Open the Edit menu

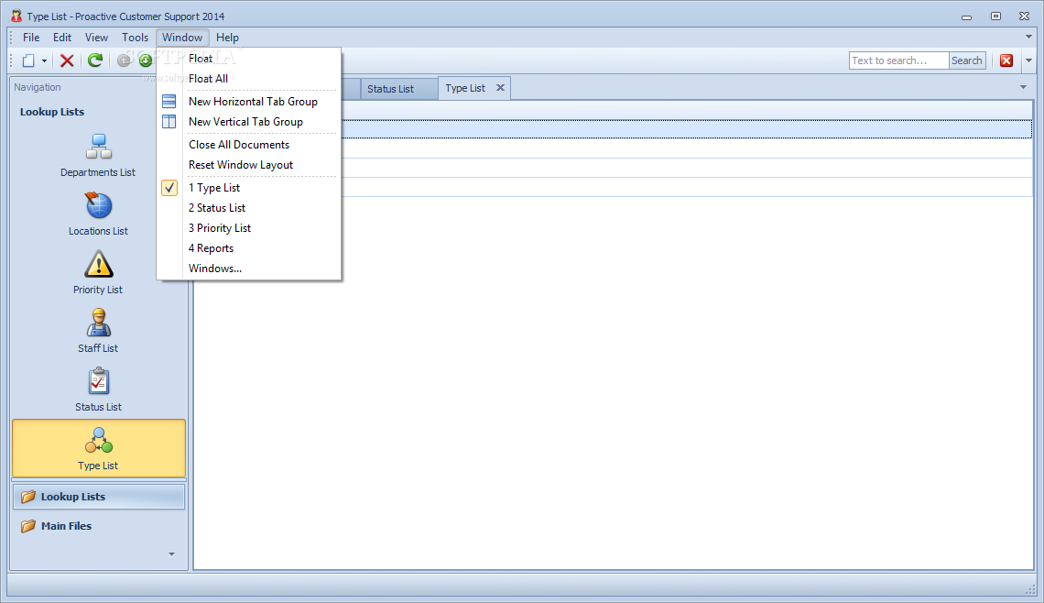(62, 38)
